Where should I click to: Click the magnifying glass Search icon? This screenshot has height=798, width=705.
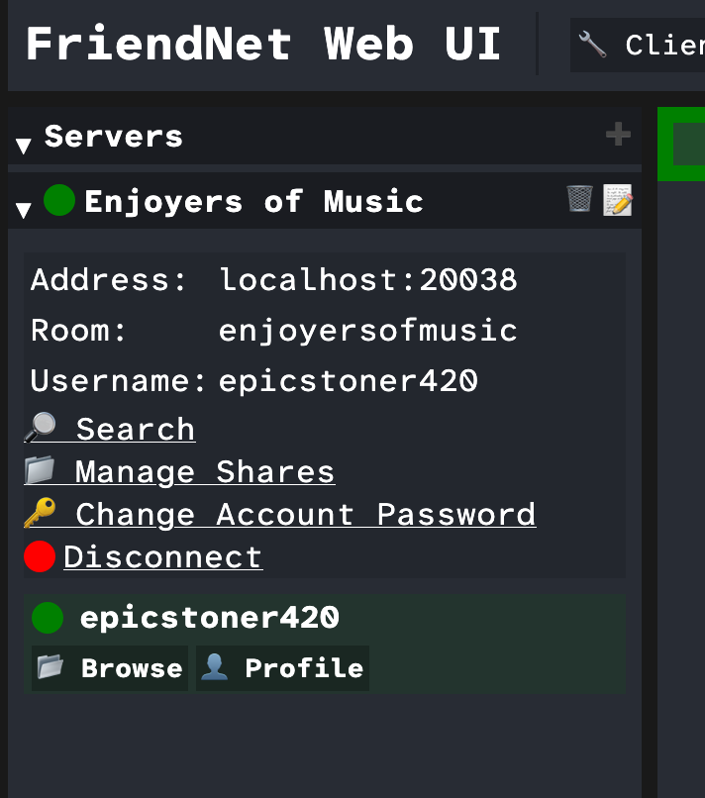40,426
